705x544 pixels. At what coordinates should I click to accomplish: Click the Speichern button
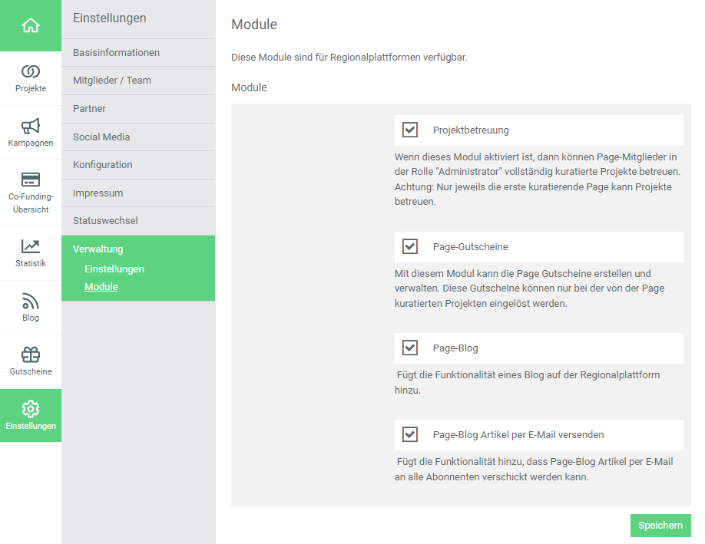660,526
